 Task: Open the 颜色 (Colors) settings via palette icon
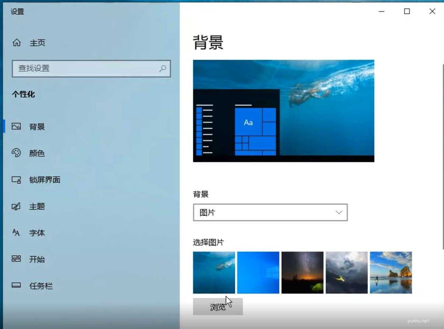16,153
